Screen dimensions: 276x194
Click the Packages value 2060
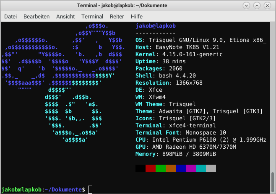(176, 68)
